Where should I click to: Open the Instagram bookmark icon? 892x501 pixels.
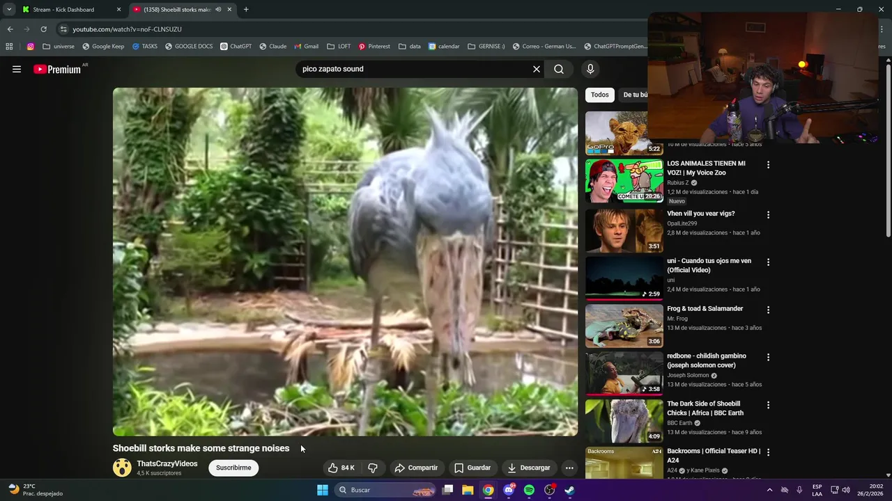coord(31,47)
